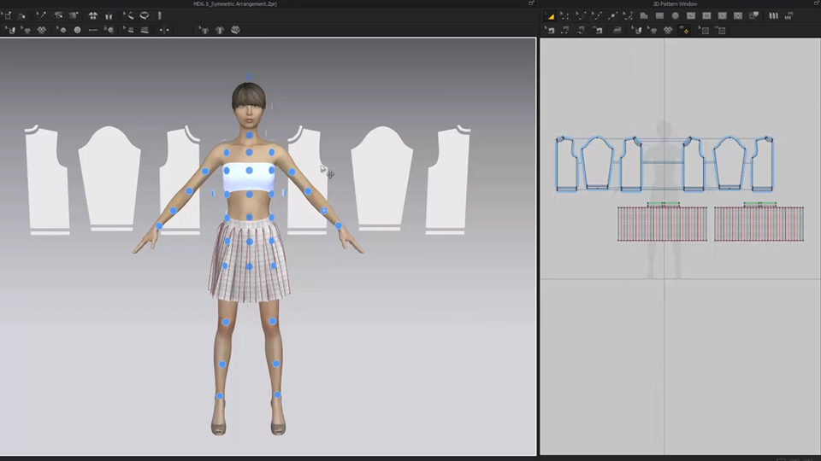Select the Zipper tool with two dots and line

pyautogui.click(x=164, y=30)
